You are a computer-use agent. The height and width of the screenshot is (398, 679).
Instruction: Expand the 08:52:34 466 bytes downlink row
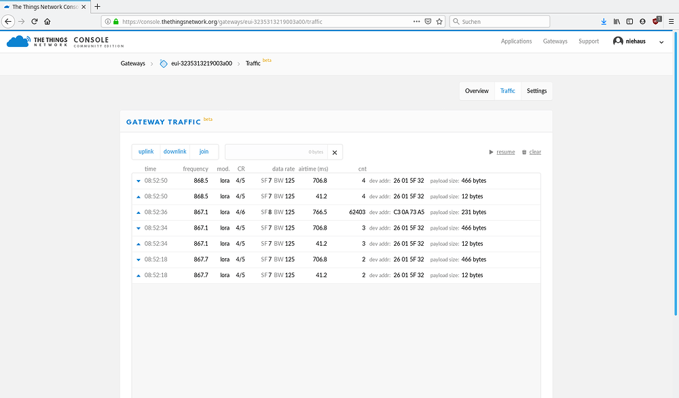pyautogui.click(x=335, y=228)
